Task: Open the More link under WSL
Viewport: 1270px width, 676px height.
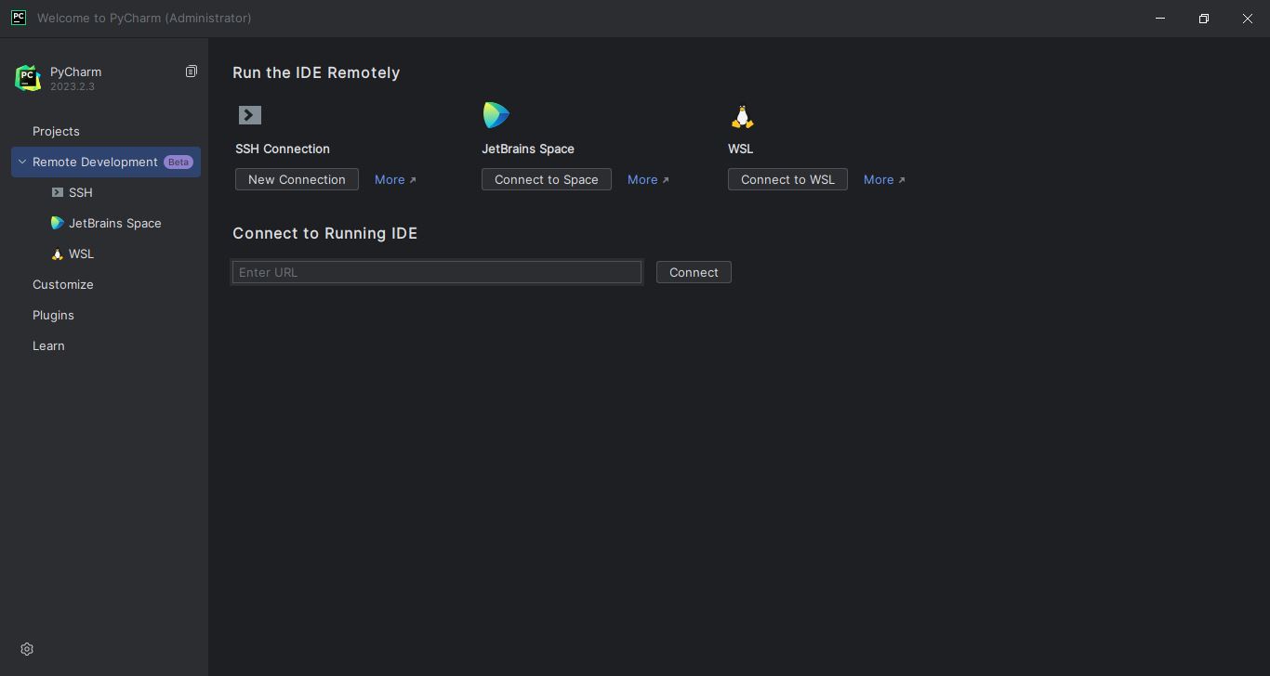Action: coord(884,179)
